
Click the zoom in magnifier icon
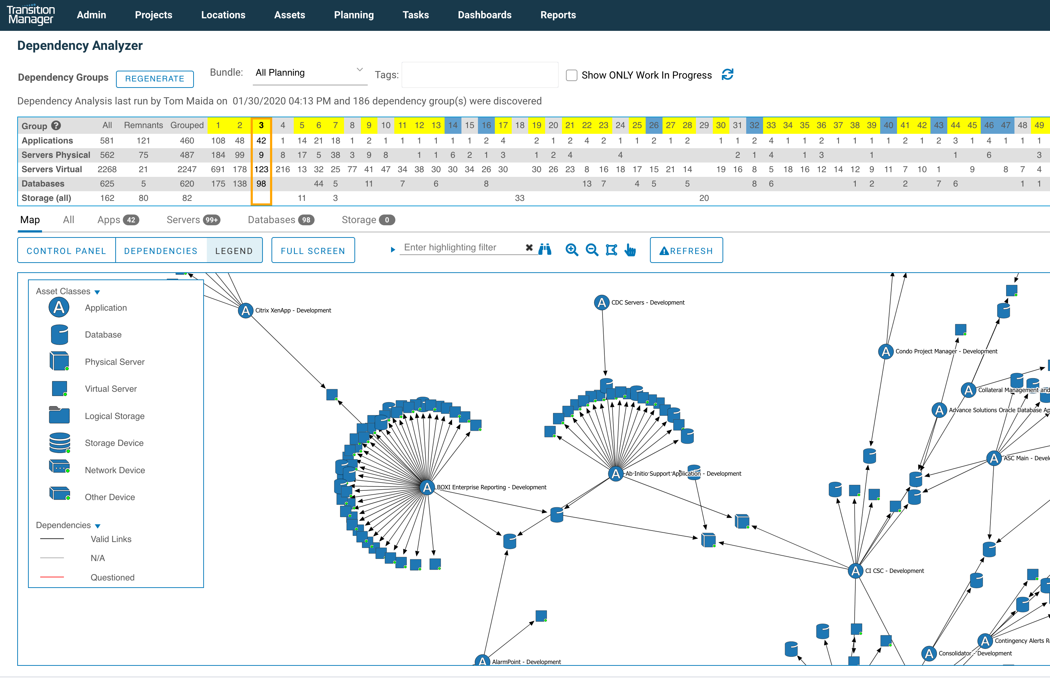click(571, 250)
